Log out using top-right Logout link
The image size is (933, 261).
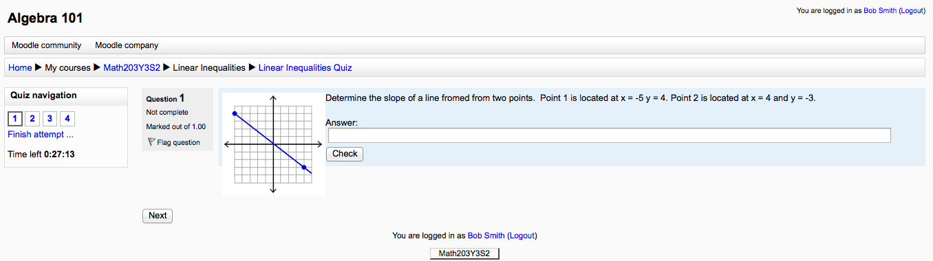[x=912, y=11]
